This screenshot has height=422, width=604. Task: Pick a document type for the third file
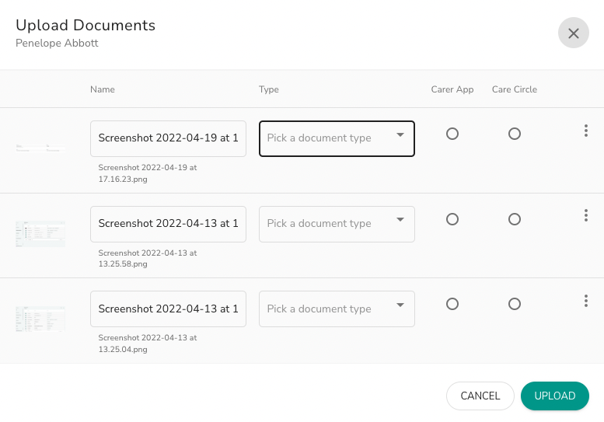337,309
